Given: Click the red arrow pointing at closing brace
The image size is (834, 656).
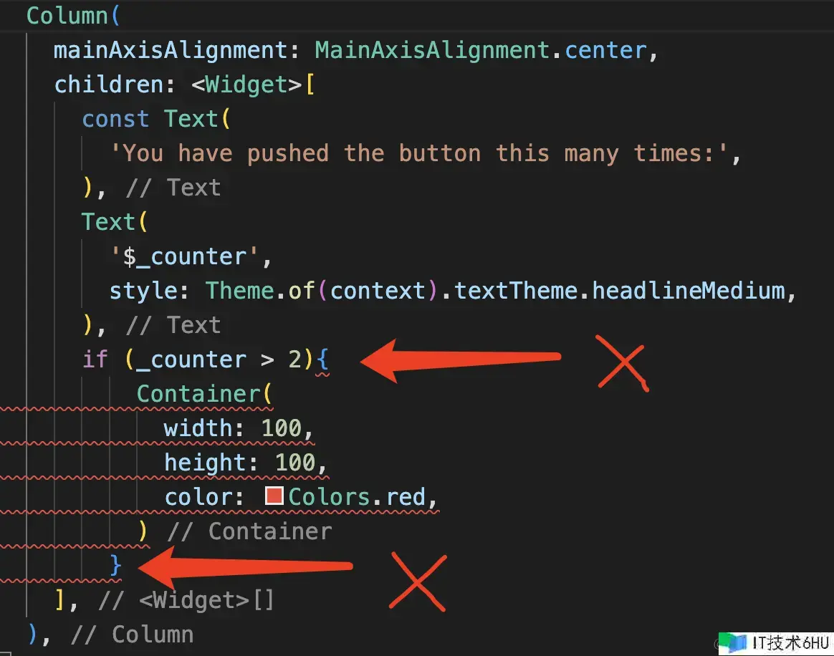Looking at the screenshot, I should click(245, 566).
